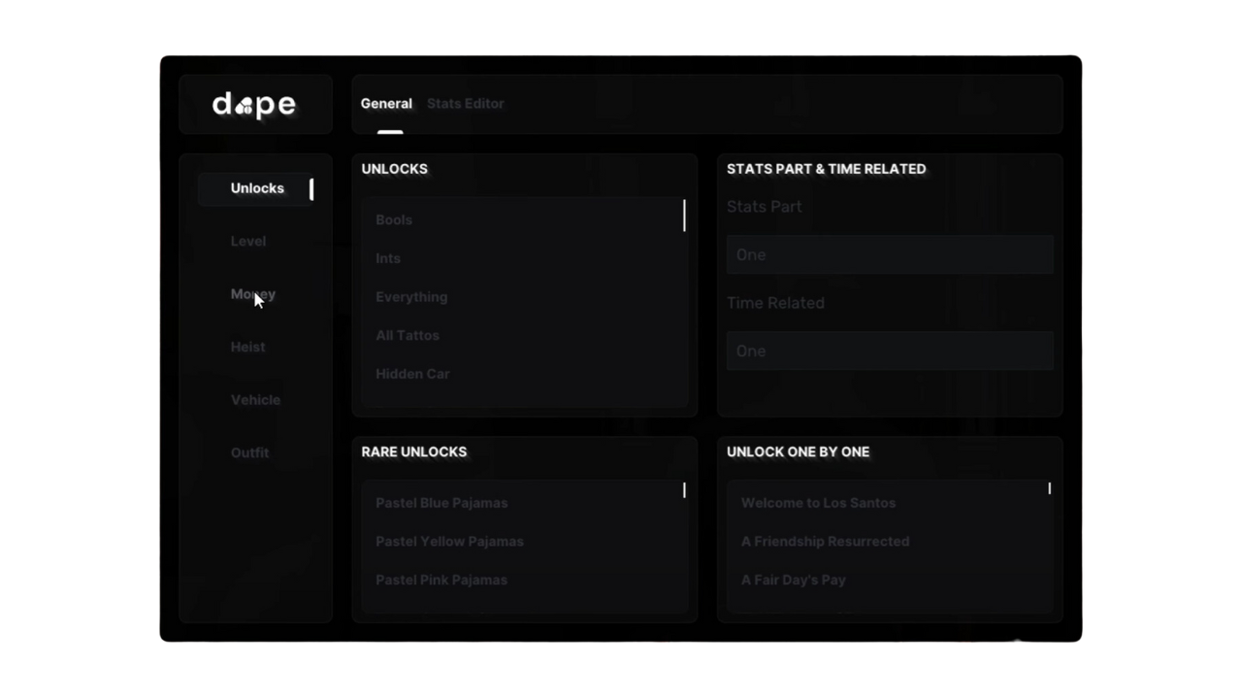Select Pastel Blue Pajamas rare unlock
The height and width of the screenshot is (699, 1242).
(441, 503)
